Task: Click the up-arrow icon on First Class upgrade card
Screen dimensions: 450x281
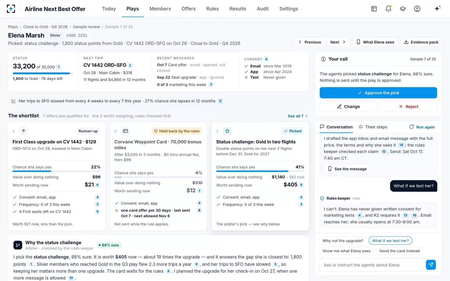Action: click(x=23, y=131)
